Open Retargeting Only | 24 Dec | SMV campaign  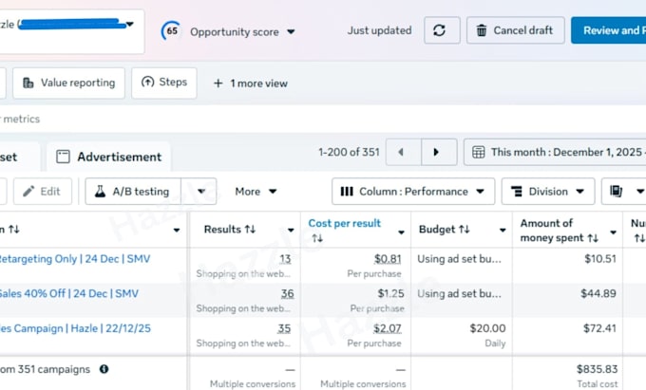74,259
